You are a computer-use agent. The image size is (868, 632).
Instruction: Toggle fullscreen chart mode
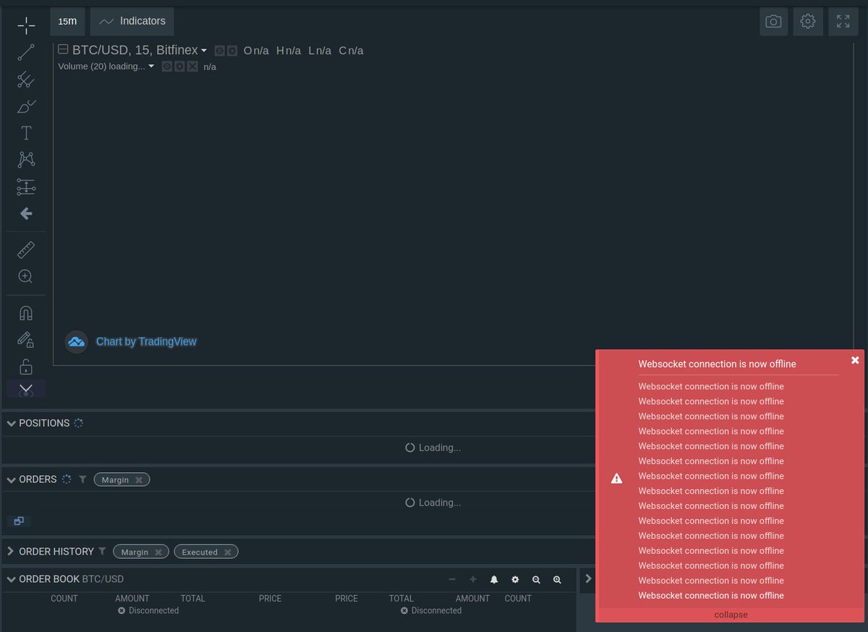(x=843, y=22)
